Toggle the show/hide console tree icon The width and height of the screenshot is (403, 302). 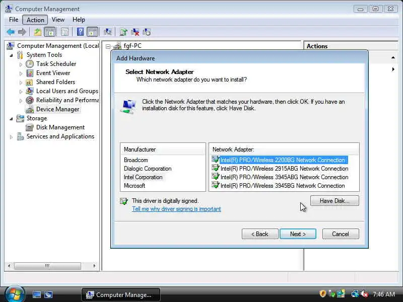click(49, 32)
